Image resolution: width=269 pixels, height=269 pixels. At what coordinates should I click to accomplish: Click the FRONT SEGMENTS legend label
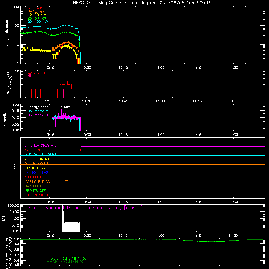66,258
